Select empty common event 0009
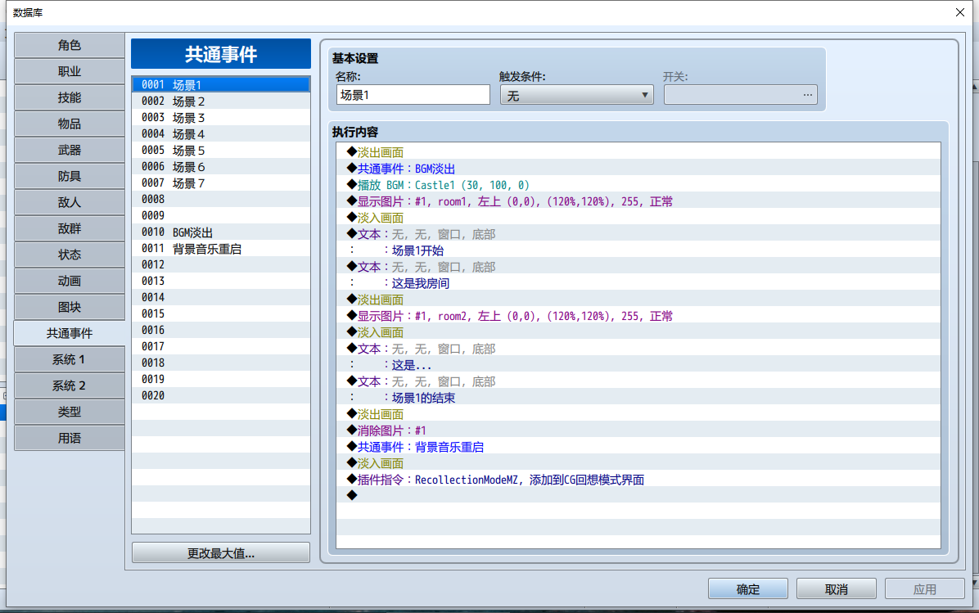 click(221, 215)
